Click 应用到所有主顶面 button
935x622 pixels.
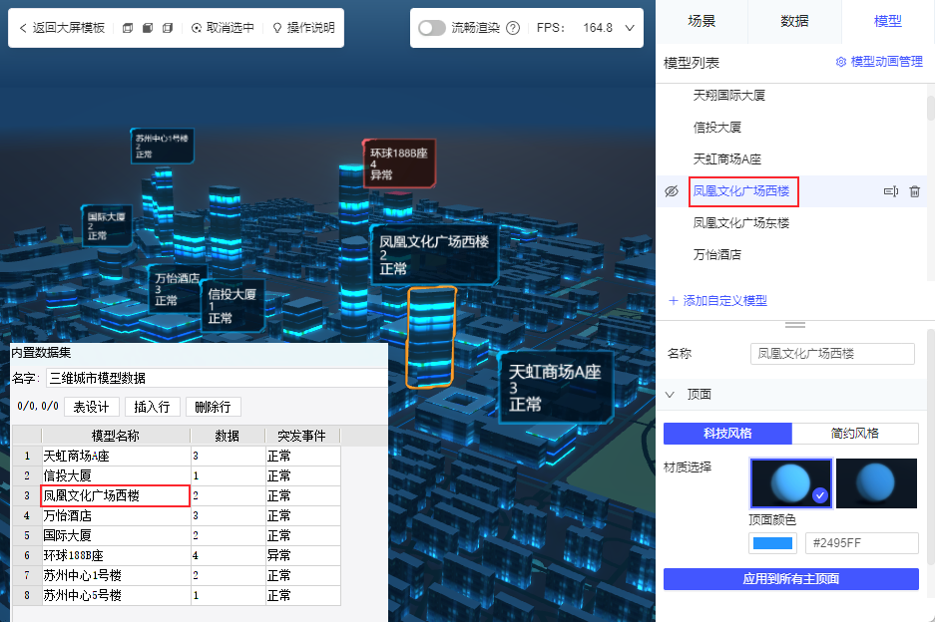pyautogui.click(x=790, y=578)
